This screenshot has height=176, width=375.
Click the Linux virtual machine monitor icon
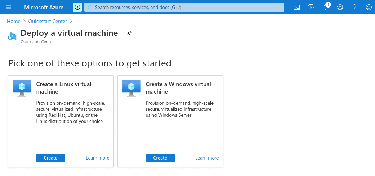coord(22,89)
